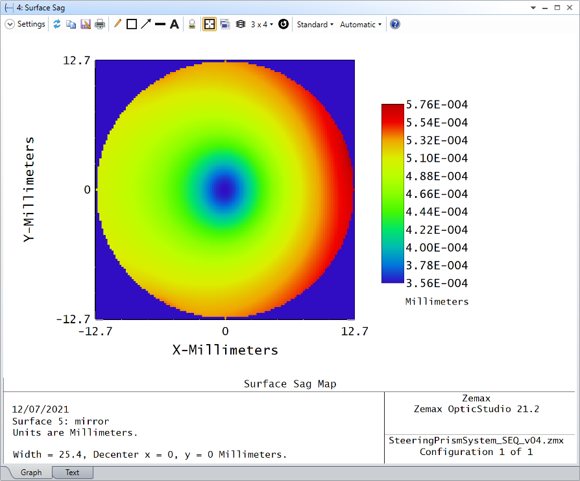
Task: Toggle the window lock icon
Action: coord(192,25)
